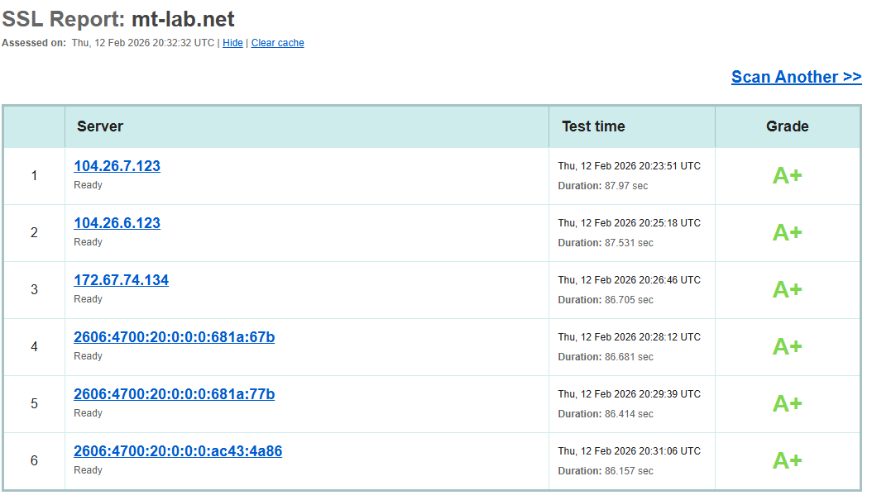Screen dimensions: 872x500
Task: Click A+ grade for 172.67.74.134
Action: pyautogui.click(x=788, y=289)
